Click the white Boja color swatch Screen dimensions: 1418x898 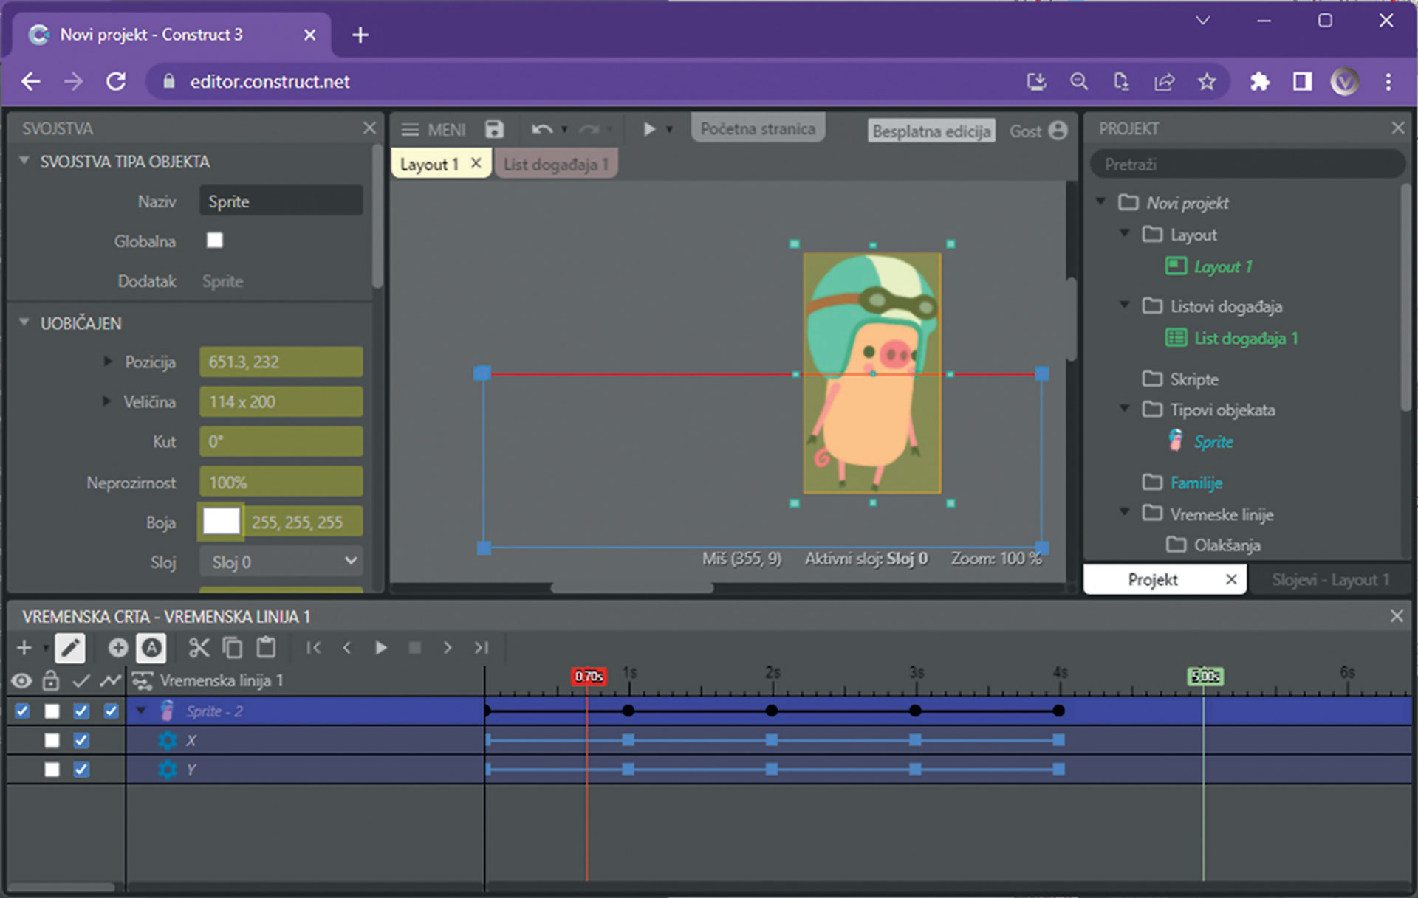pos(221,522)
